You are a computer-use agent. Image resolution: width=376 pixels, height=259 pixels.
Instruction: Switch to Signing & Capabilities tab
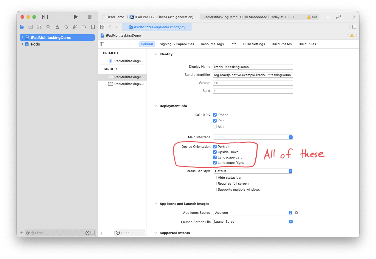pyautogui.click(x=177, y=44)
